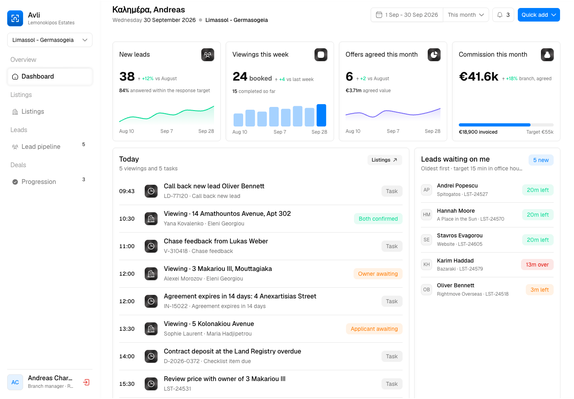Click the commission target progress bar
Viewport: 574px width, 399px height.
pyautogui.click(x=506, y=125)
